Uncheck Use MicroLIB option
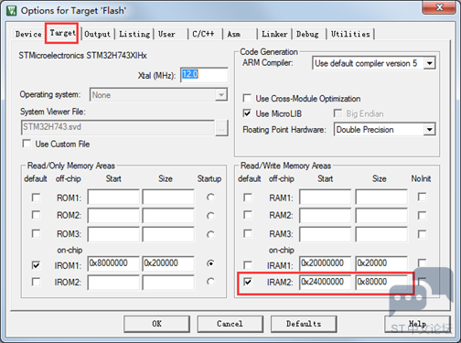461x343 pixels. [247, 113]
